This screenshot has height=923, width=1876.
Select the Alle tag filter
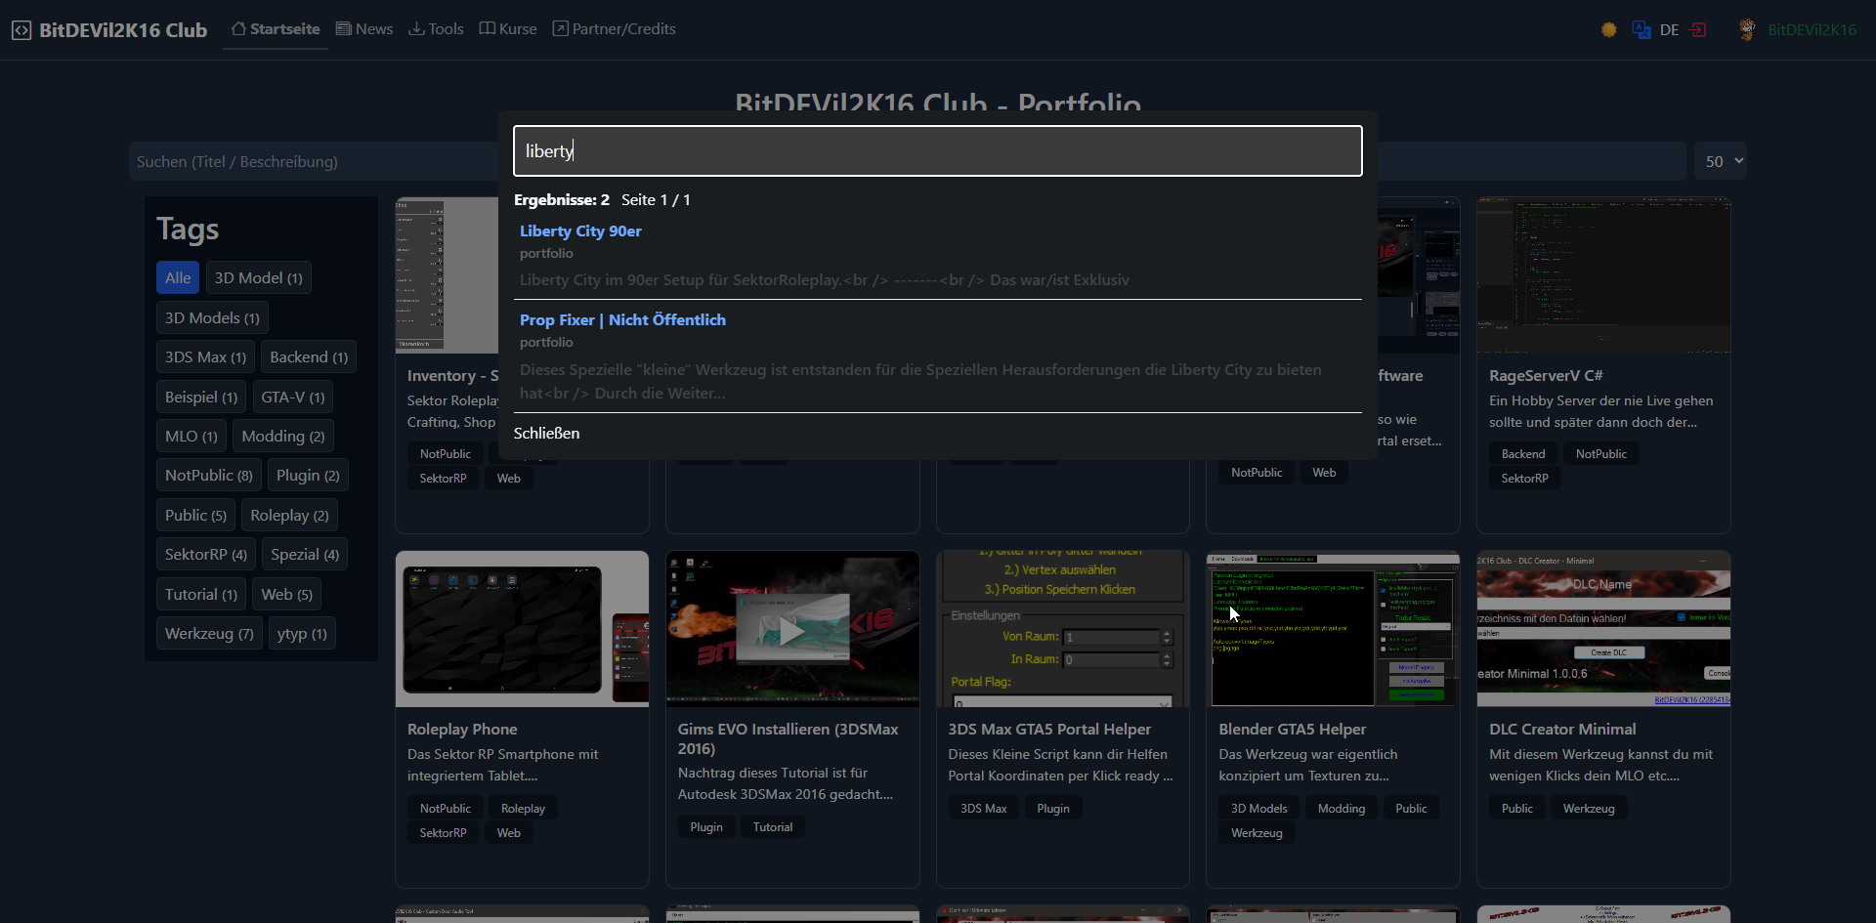tap(178, 278)
